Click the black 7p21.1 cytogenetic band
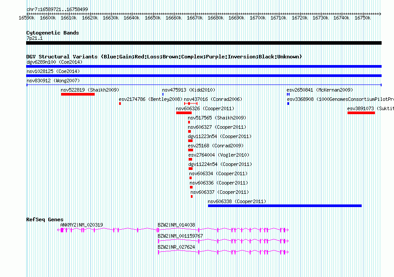Viewport: 394px width, 277px height. (204, 43)
